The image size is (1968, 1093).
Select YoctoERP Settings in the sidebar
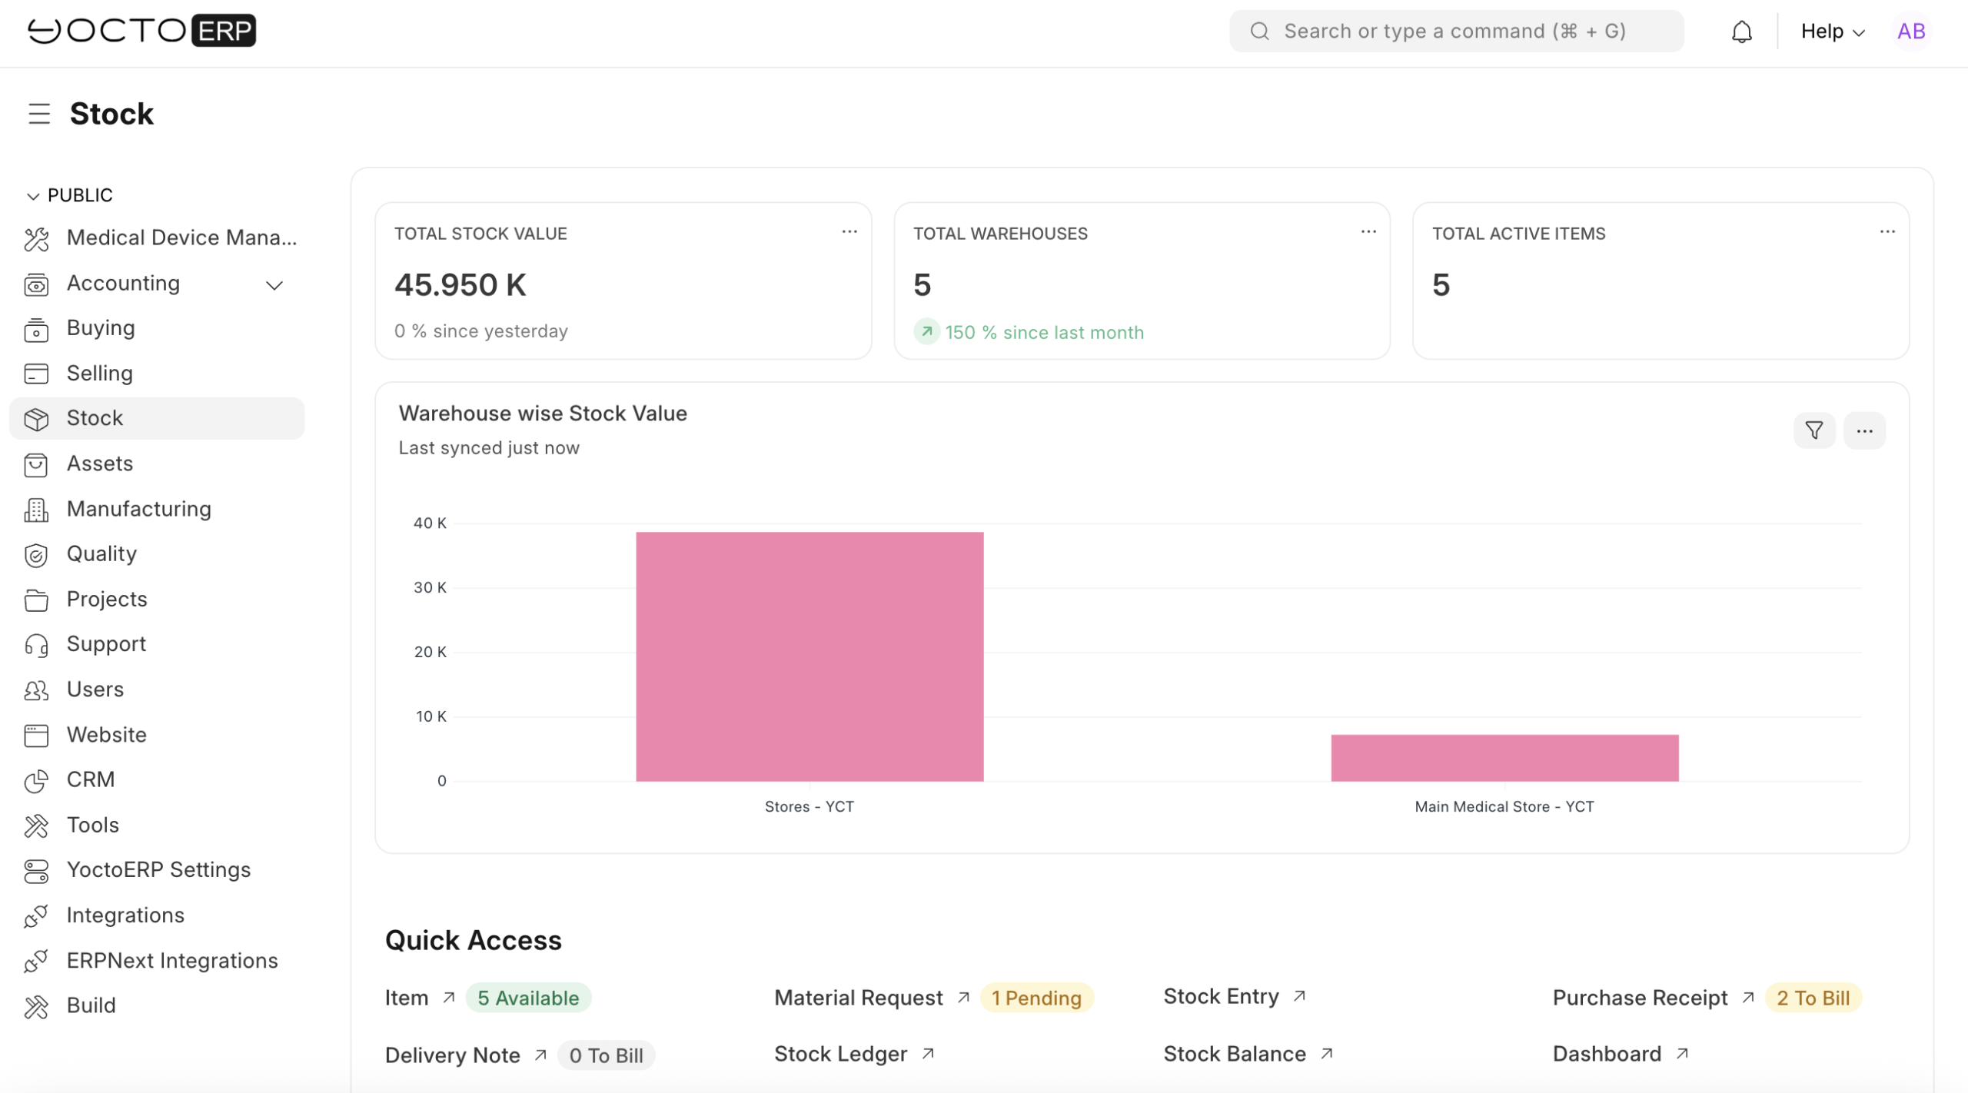click(158, 870)
